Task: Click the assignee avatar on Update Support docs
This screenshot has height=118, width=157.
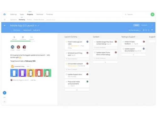Action: pos(87,74)
